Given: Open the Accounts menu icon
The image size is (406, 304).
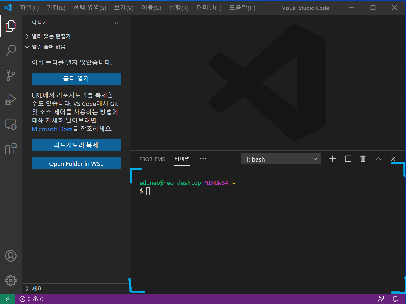Looking at the screenshot, I should [11, 256].
